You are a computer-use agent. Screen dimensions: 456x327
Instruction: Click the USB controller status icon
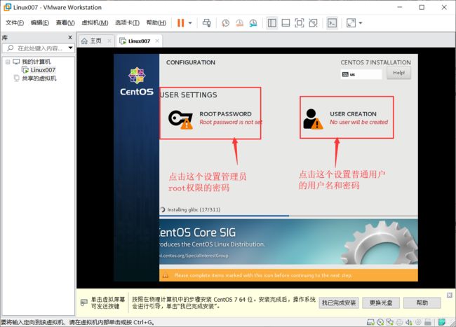tap(419, 322)
